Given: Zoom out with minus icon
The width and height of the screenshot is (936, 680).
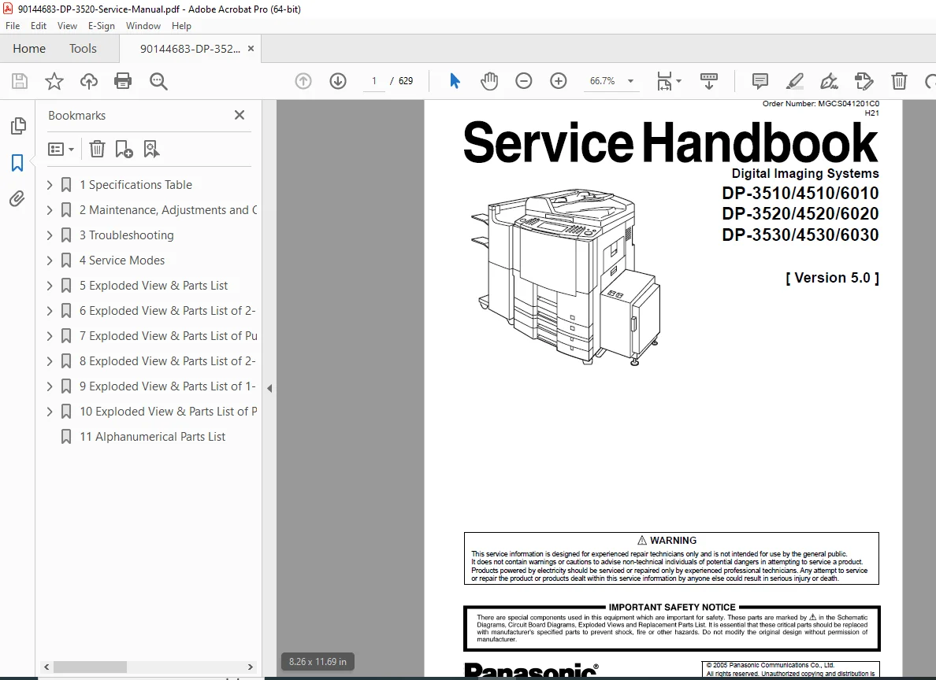Looking at the screenshot, I should pos(523,81).
